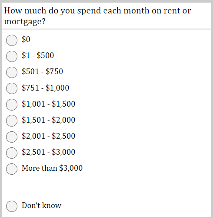Click the $1 - $500 label text
Screen dimensions: 213x218
click(x=38, y=55)
